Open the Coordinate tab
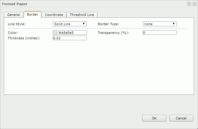This screenshot has width=198, height=129. click(54, 15)
